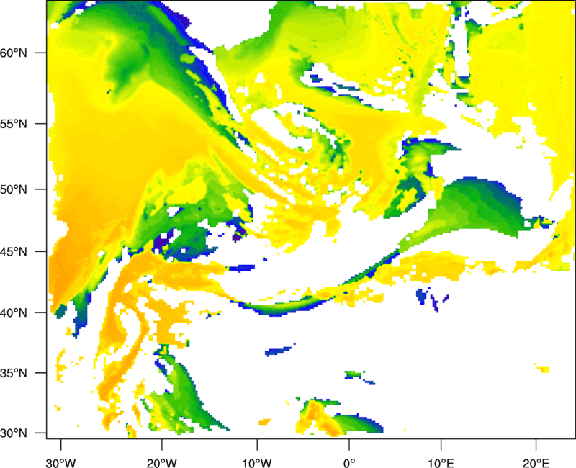The height and width of the screenshot is (468, 576).
Task: Click the 20°E longitude label
Action: coord(536,463)
